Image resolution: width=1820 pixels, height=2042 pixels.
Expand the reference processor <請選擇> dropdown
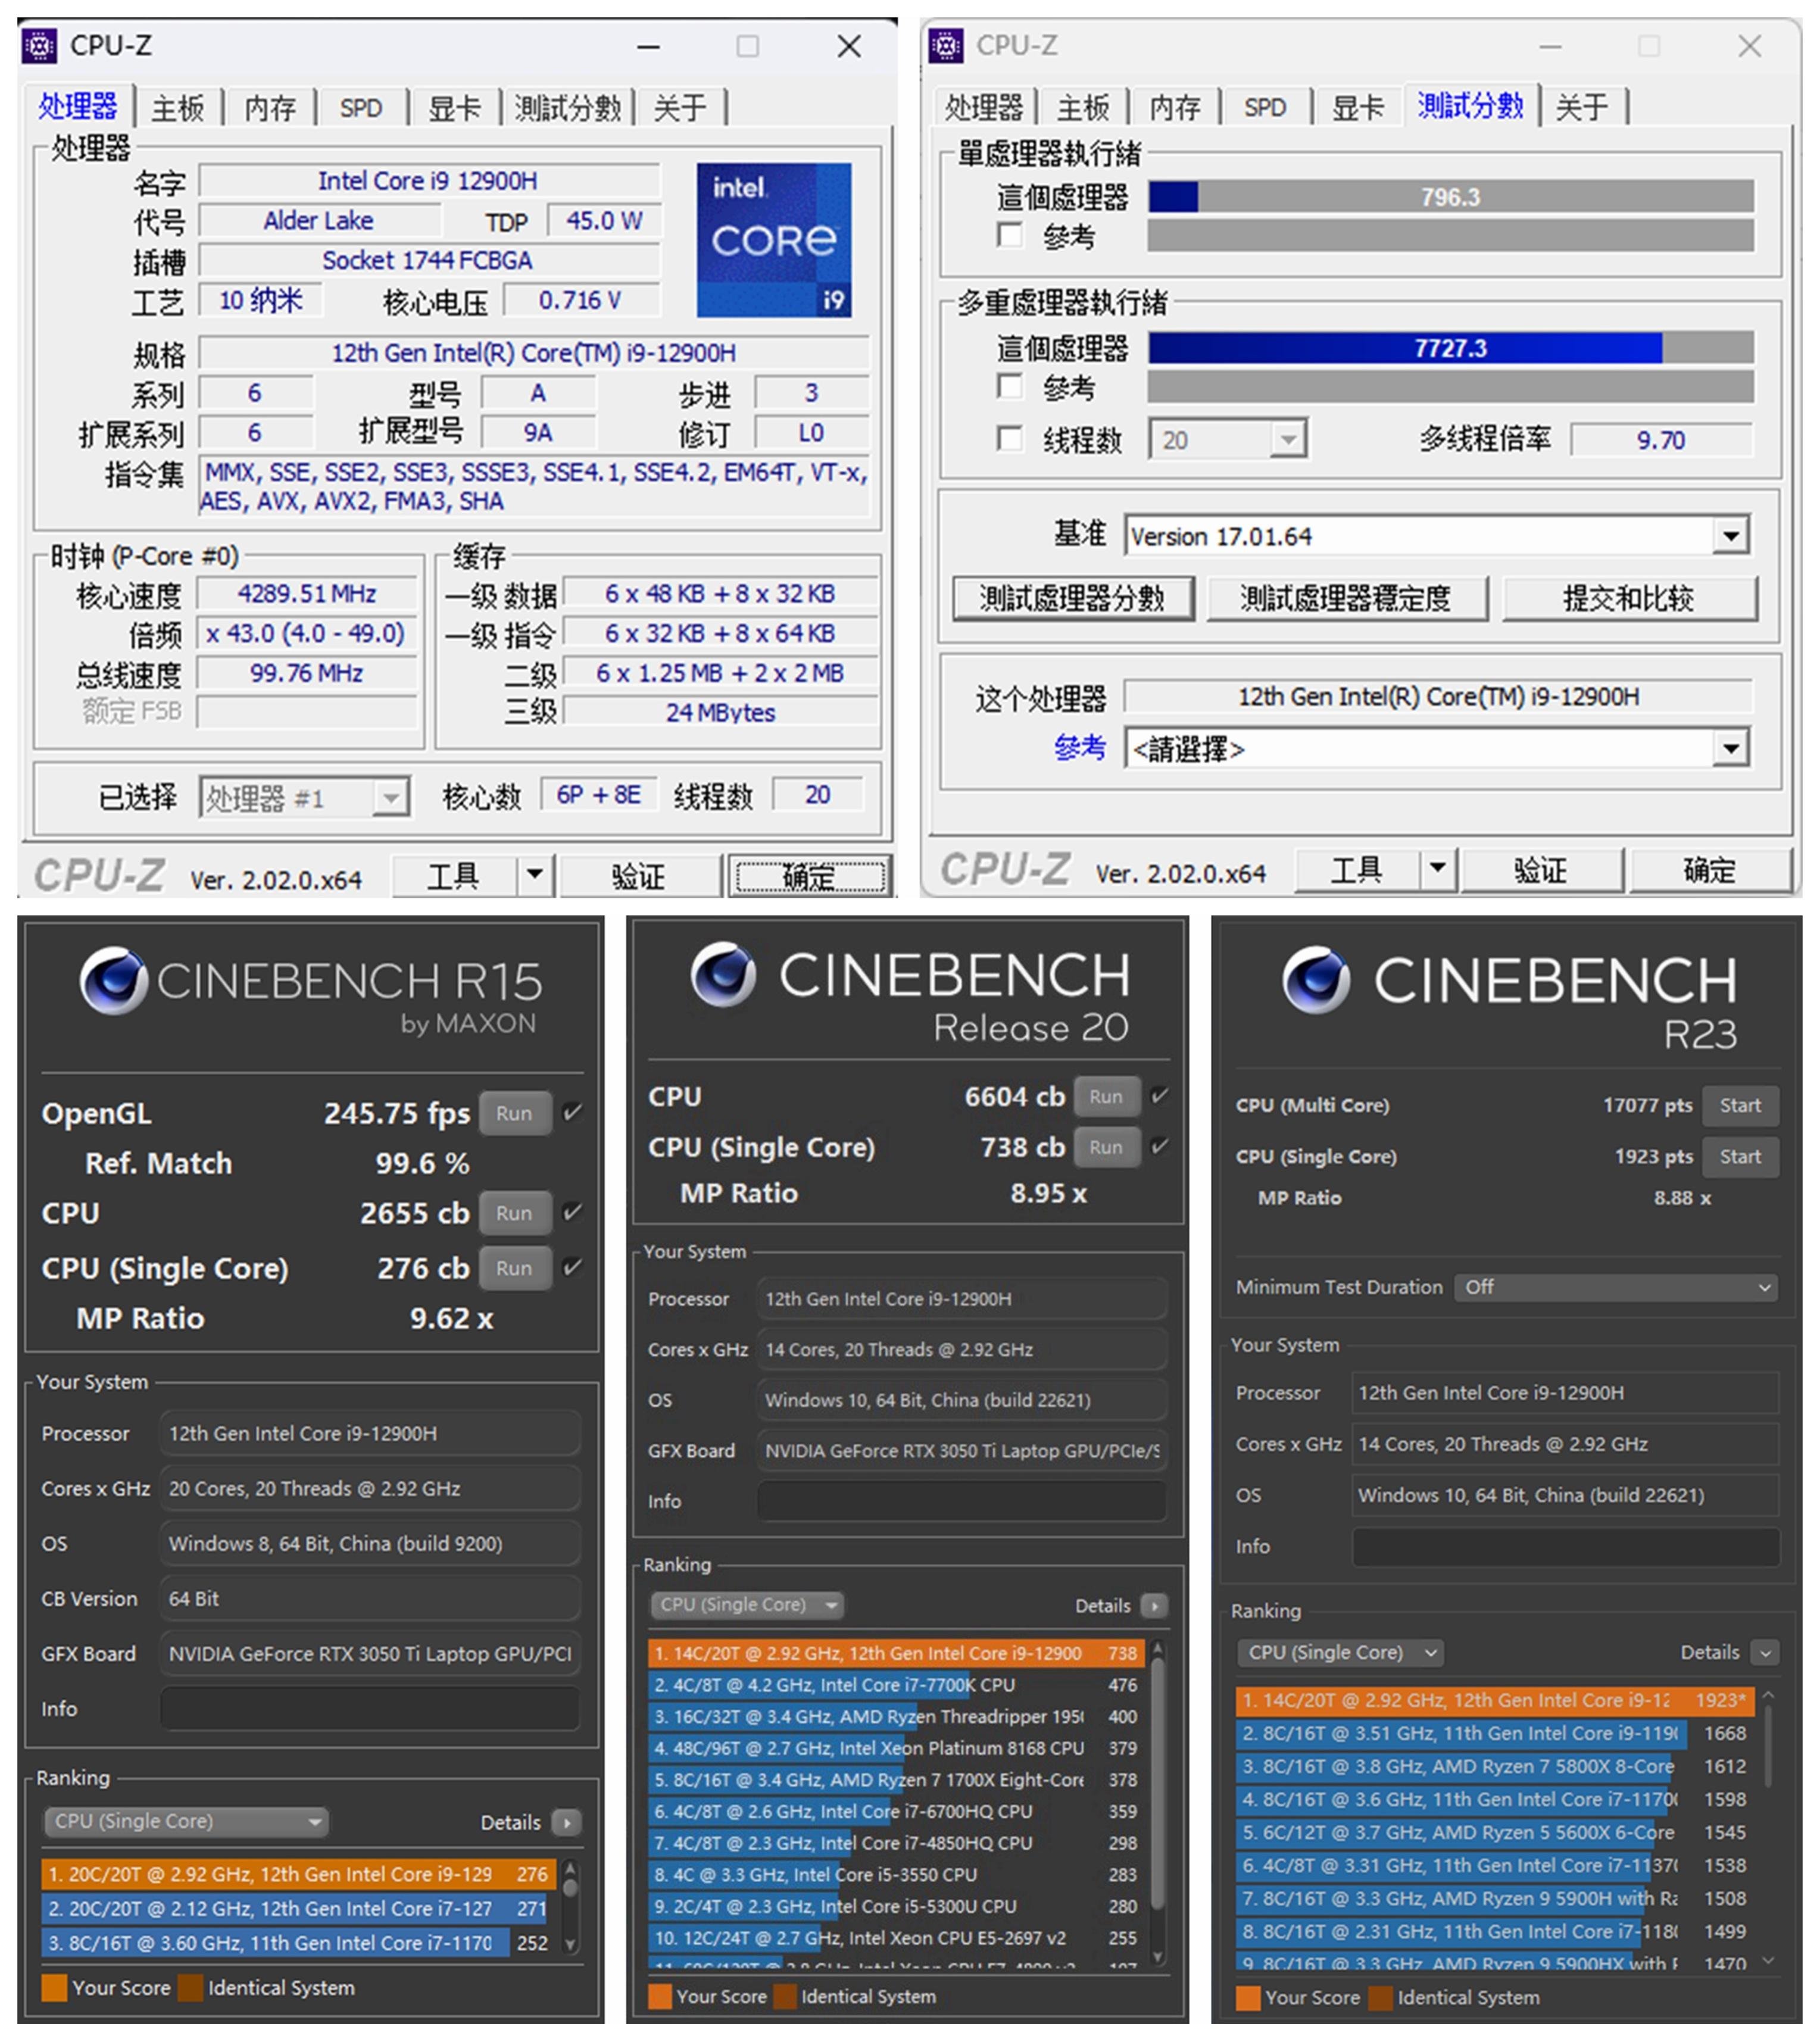1730,749
